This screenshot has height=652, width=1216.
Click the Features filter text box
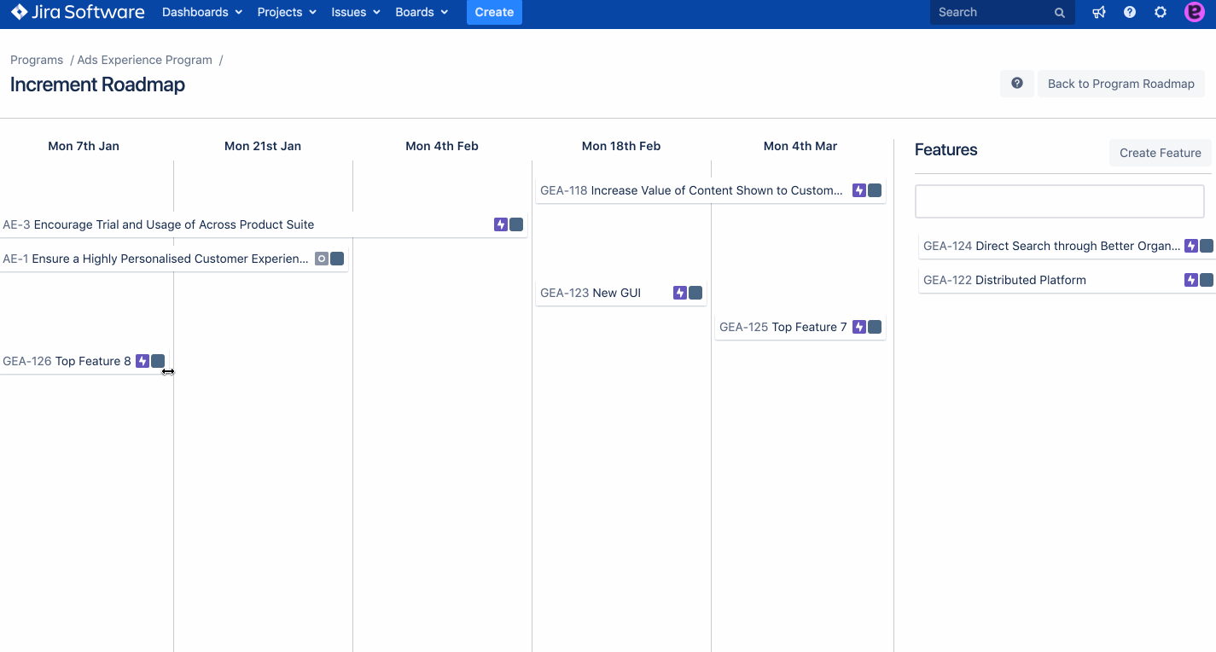click(x=1060, y=201)
